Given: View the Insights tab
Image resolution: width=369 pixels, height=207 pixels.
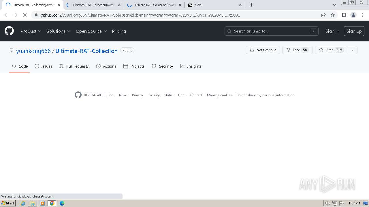Looking at the screenshot, I should tap(191, 66).
